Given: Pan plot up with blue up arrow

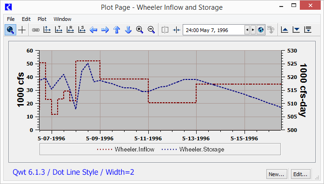Looking at the screenshot, I should pyautogui.click(x=117, y=30).
